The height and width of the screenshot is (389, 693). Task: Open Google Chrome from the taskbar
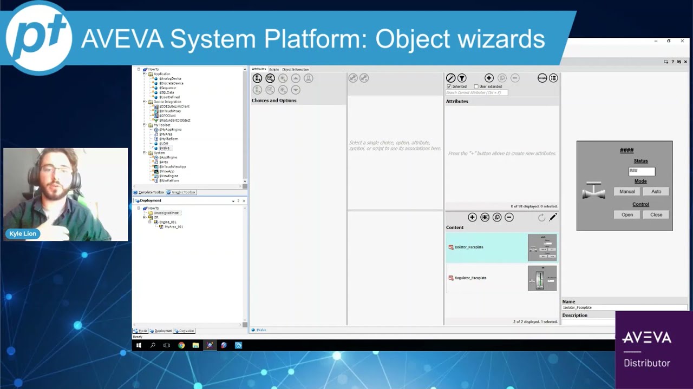(x=181, y=345)
